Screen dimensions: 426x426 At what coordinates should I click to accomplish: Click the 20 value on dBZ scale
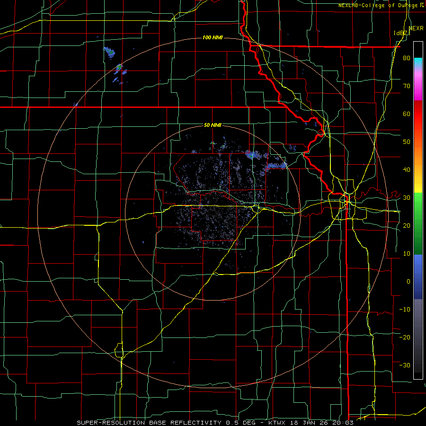coord(407,226)
